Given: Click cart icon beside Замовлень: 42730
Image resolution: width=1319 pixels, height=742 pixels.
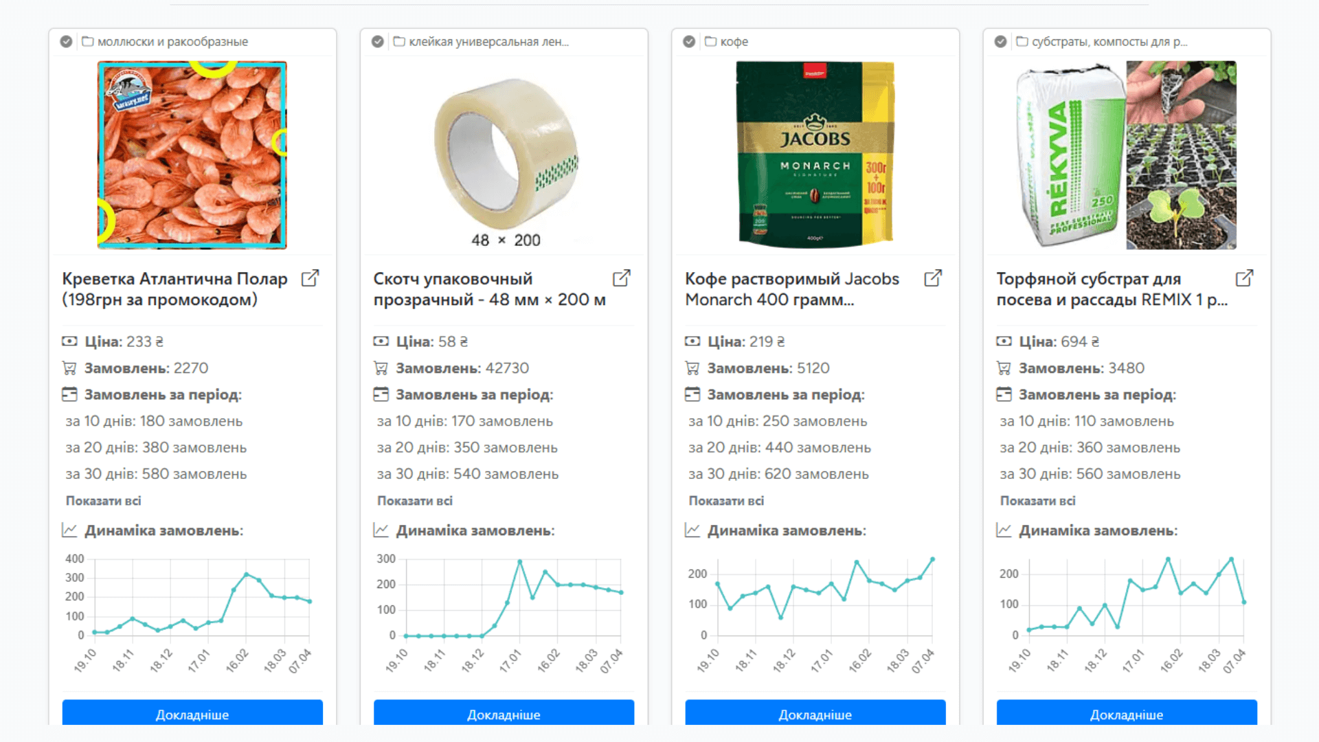Looking at the screenshot, I should tap(381, 368).
